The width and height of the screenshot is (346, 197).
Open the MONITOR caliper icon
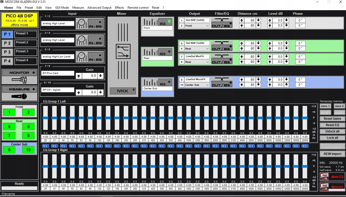point(19,80)
